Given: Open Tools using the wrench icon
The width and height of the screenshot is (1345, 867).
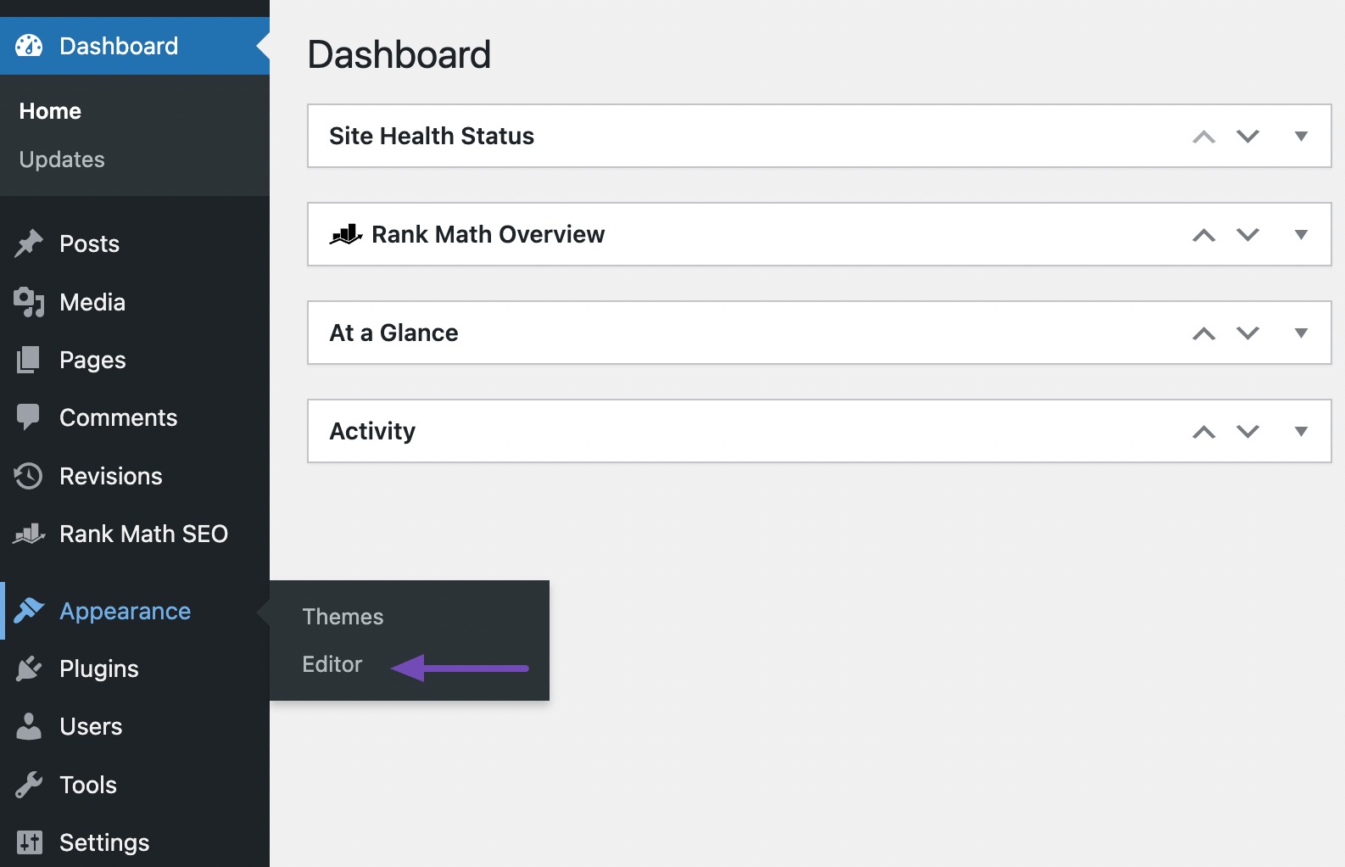Looking at the screenshot, I should tap(29, 784).
